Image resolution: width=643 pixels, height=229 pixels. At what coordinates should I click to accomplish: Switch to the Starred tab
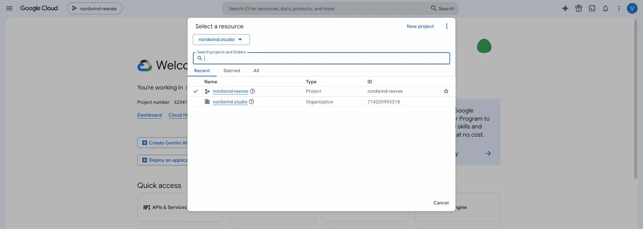pos(231,71)
